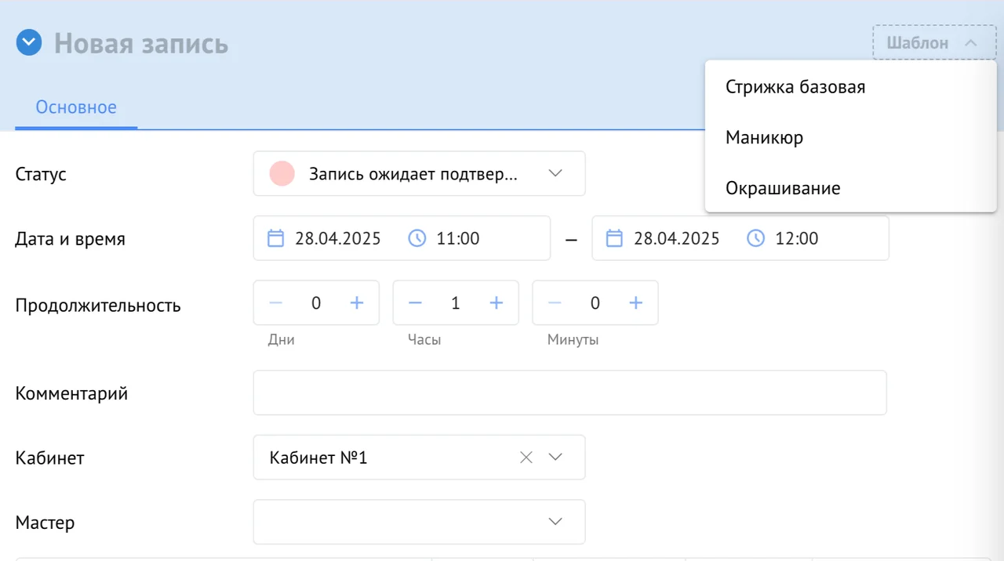
Task: Select the Маникюр template
Action: 765,137
